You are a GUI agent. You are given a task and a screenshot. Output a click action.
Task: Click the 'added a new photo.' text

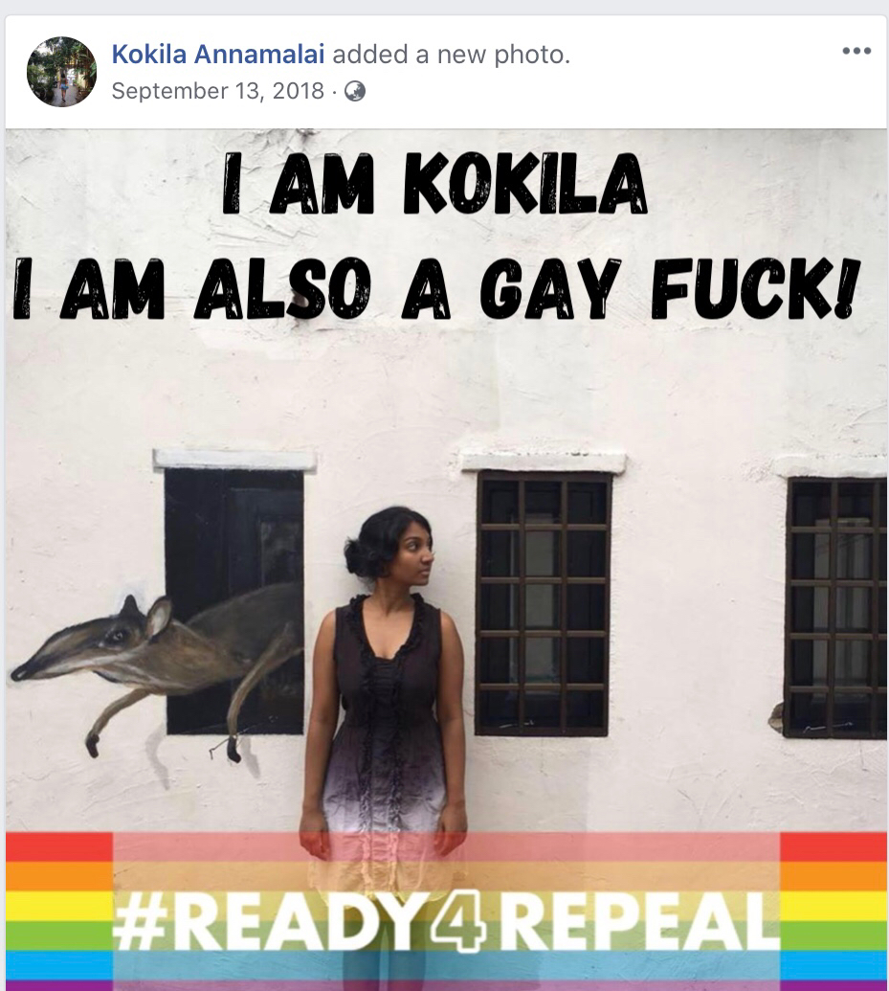pos(451,55)
